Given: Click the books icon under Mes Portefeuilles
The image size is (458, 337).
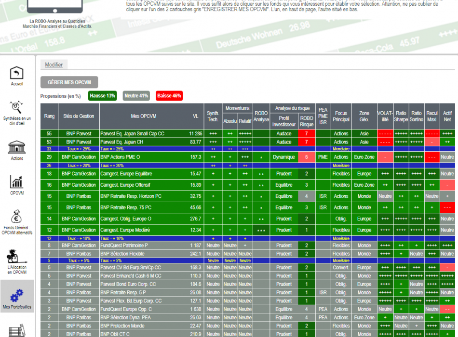Looking at the screenshot, I should point(17,330).
